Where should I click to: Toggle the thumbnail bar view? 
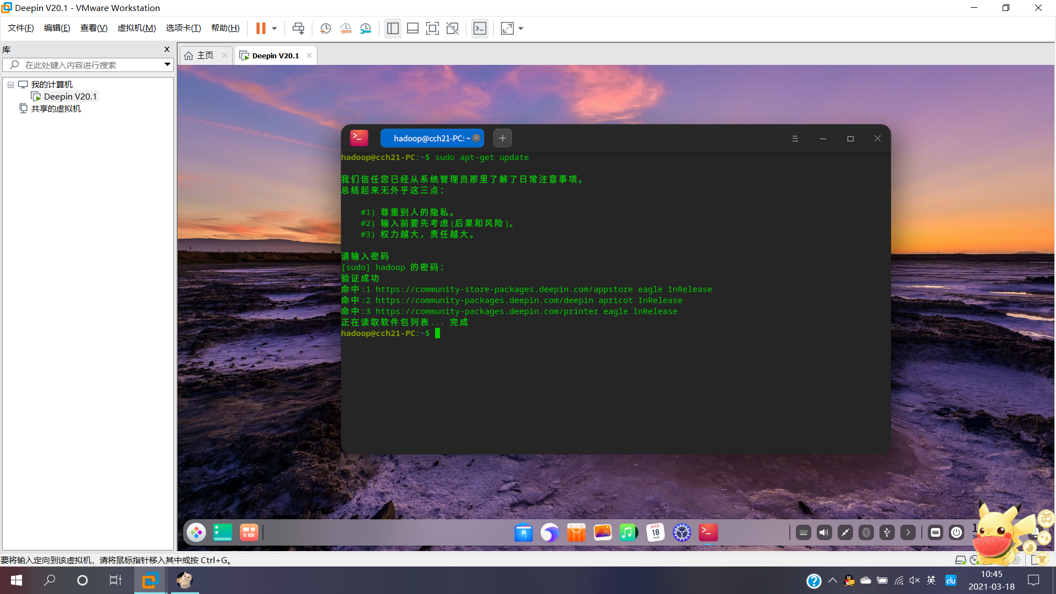(413, 28)
